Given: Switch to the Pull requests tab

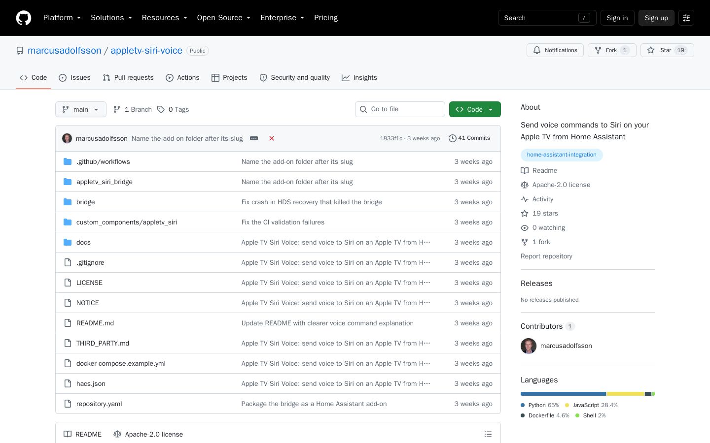Looking at the screenshot, I should (x=128, y=78).
